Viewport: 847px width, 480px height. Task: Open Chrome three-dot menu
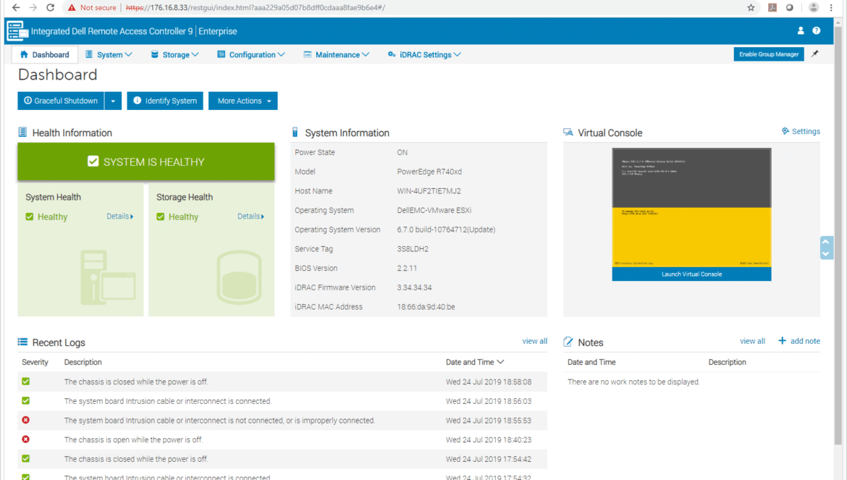coord(831,7)
